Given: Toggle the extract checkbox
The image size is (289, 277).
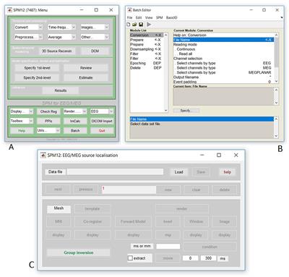Looking at the screenshot, I should pyautogui.click(x=130, y=258).
